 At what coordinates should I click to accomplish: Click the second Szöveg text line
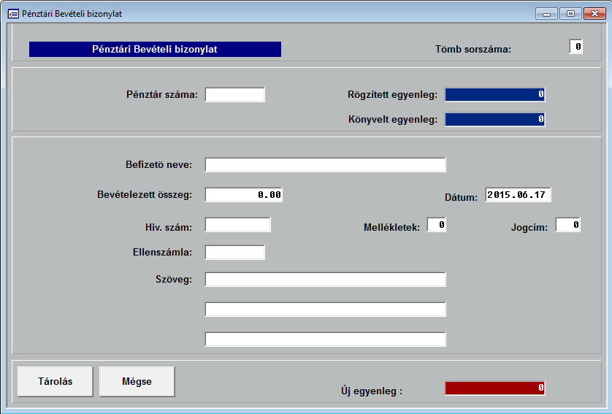(325, 310)
